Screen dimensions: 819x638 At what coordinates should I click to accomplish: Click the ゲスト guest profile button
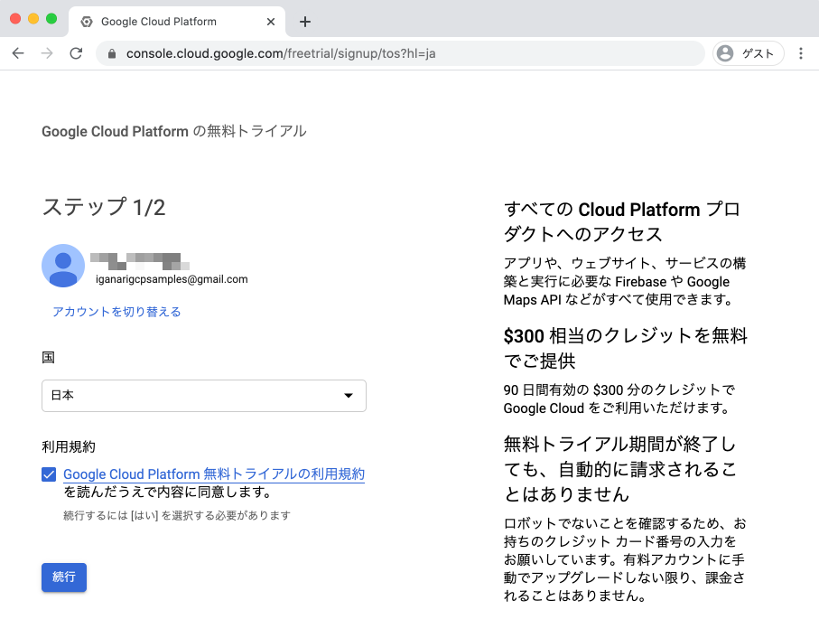[x=748, y=53]
